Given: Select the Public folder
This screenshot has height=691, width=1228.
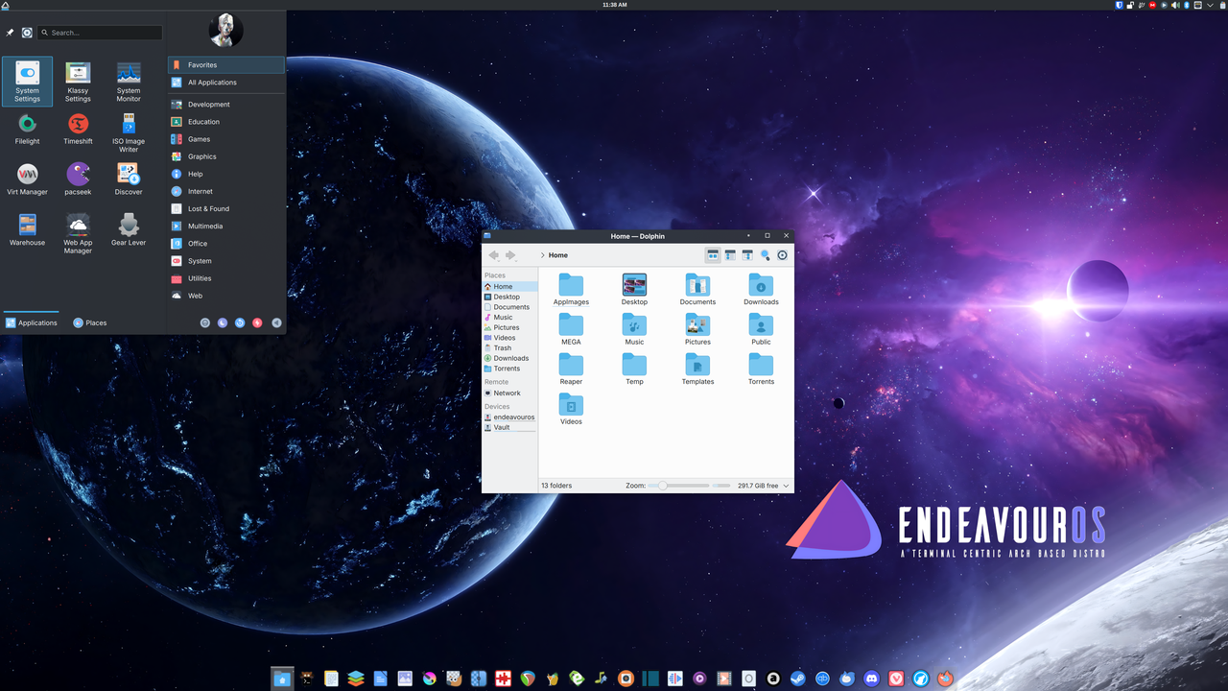Looking at the screenshot, I should (x=761, y=329).
